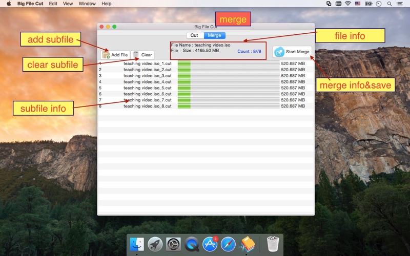
Task: Open Notification Center in menu bar
Action: (x=400, y=4)
